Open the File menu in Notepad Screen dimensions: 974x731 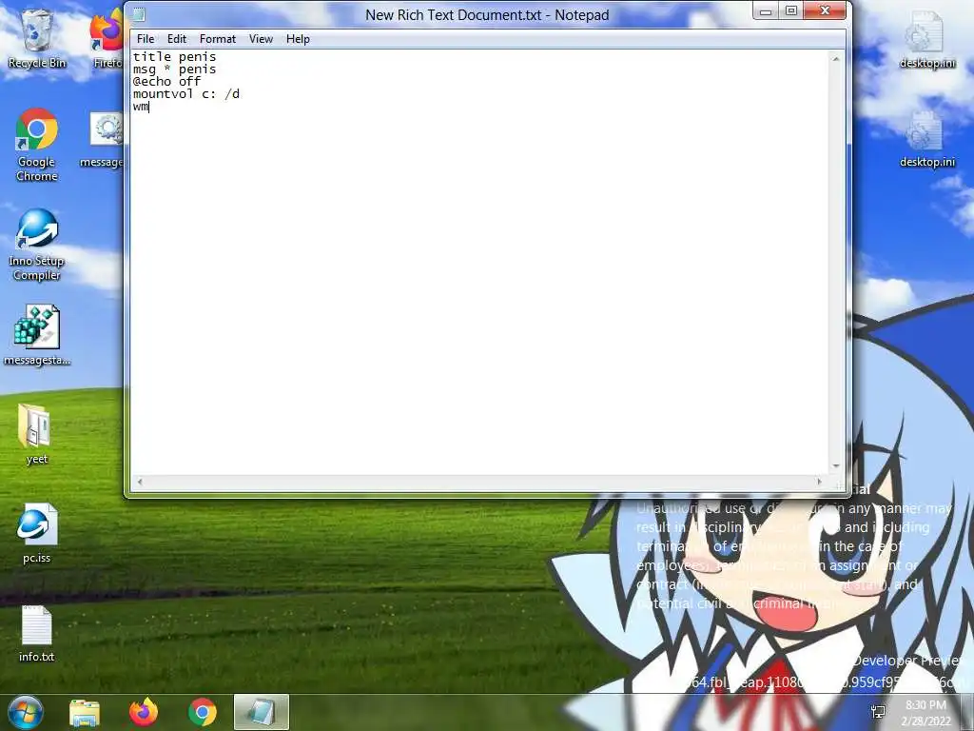pyautogui.click(x=146, y=38)
